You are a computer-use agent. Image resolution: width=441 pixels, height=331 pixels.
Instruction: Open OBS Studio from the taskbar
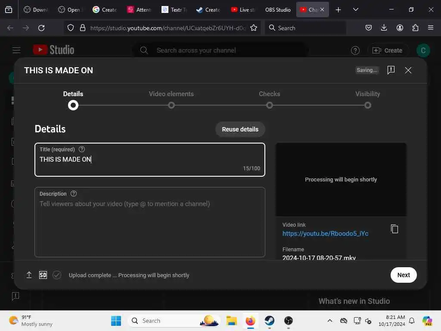(288, 321)
